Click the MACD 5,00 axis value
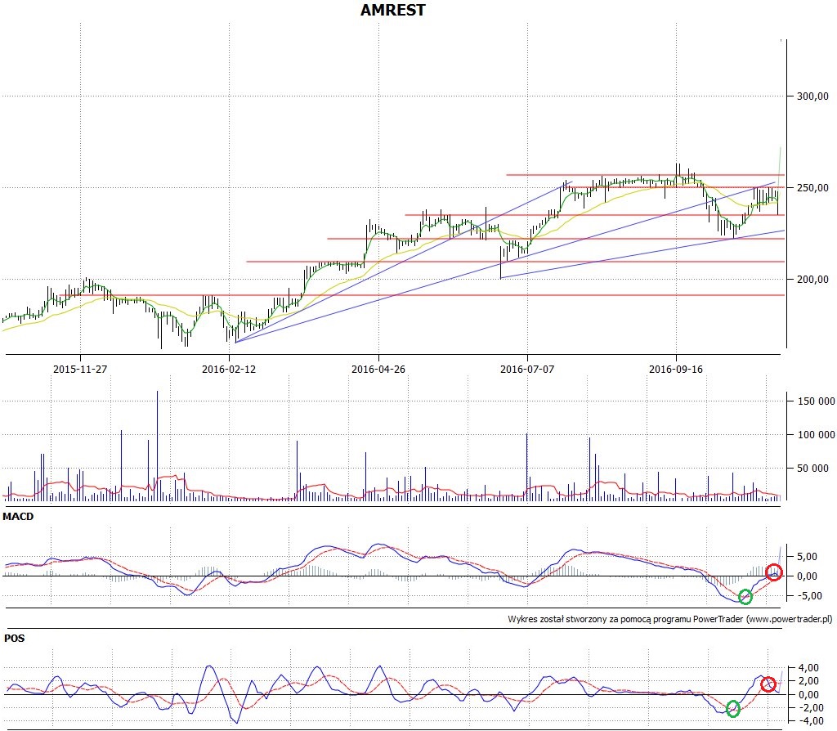 pos(807,556)
